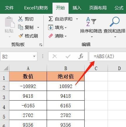Click the AutoSum sigma icon

click(51, 19)
